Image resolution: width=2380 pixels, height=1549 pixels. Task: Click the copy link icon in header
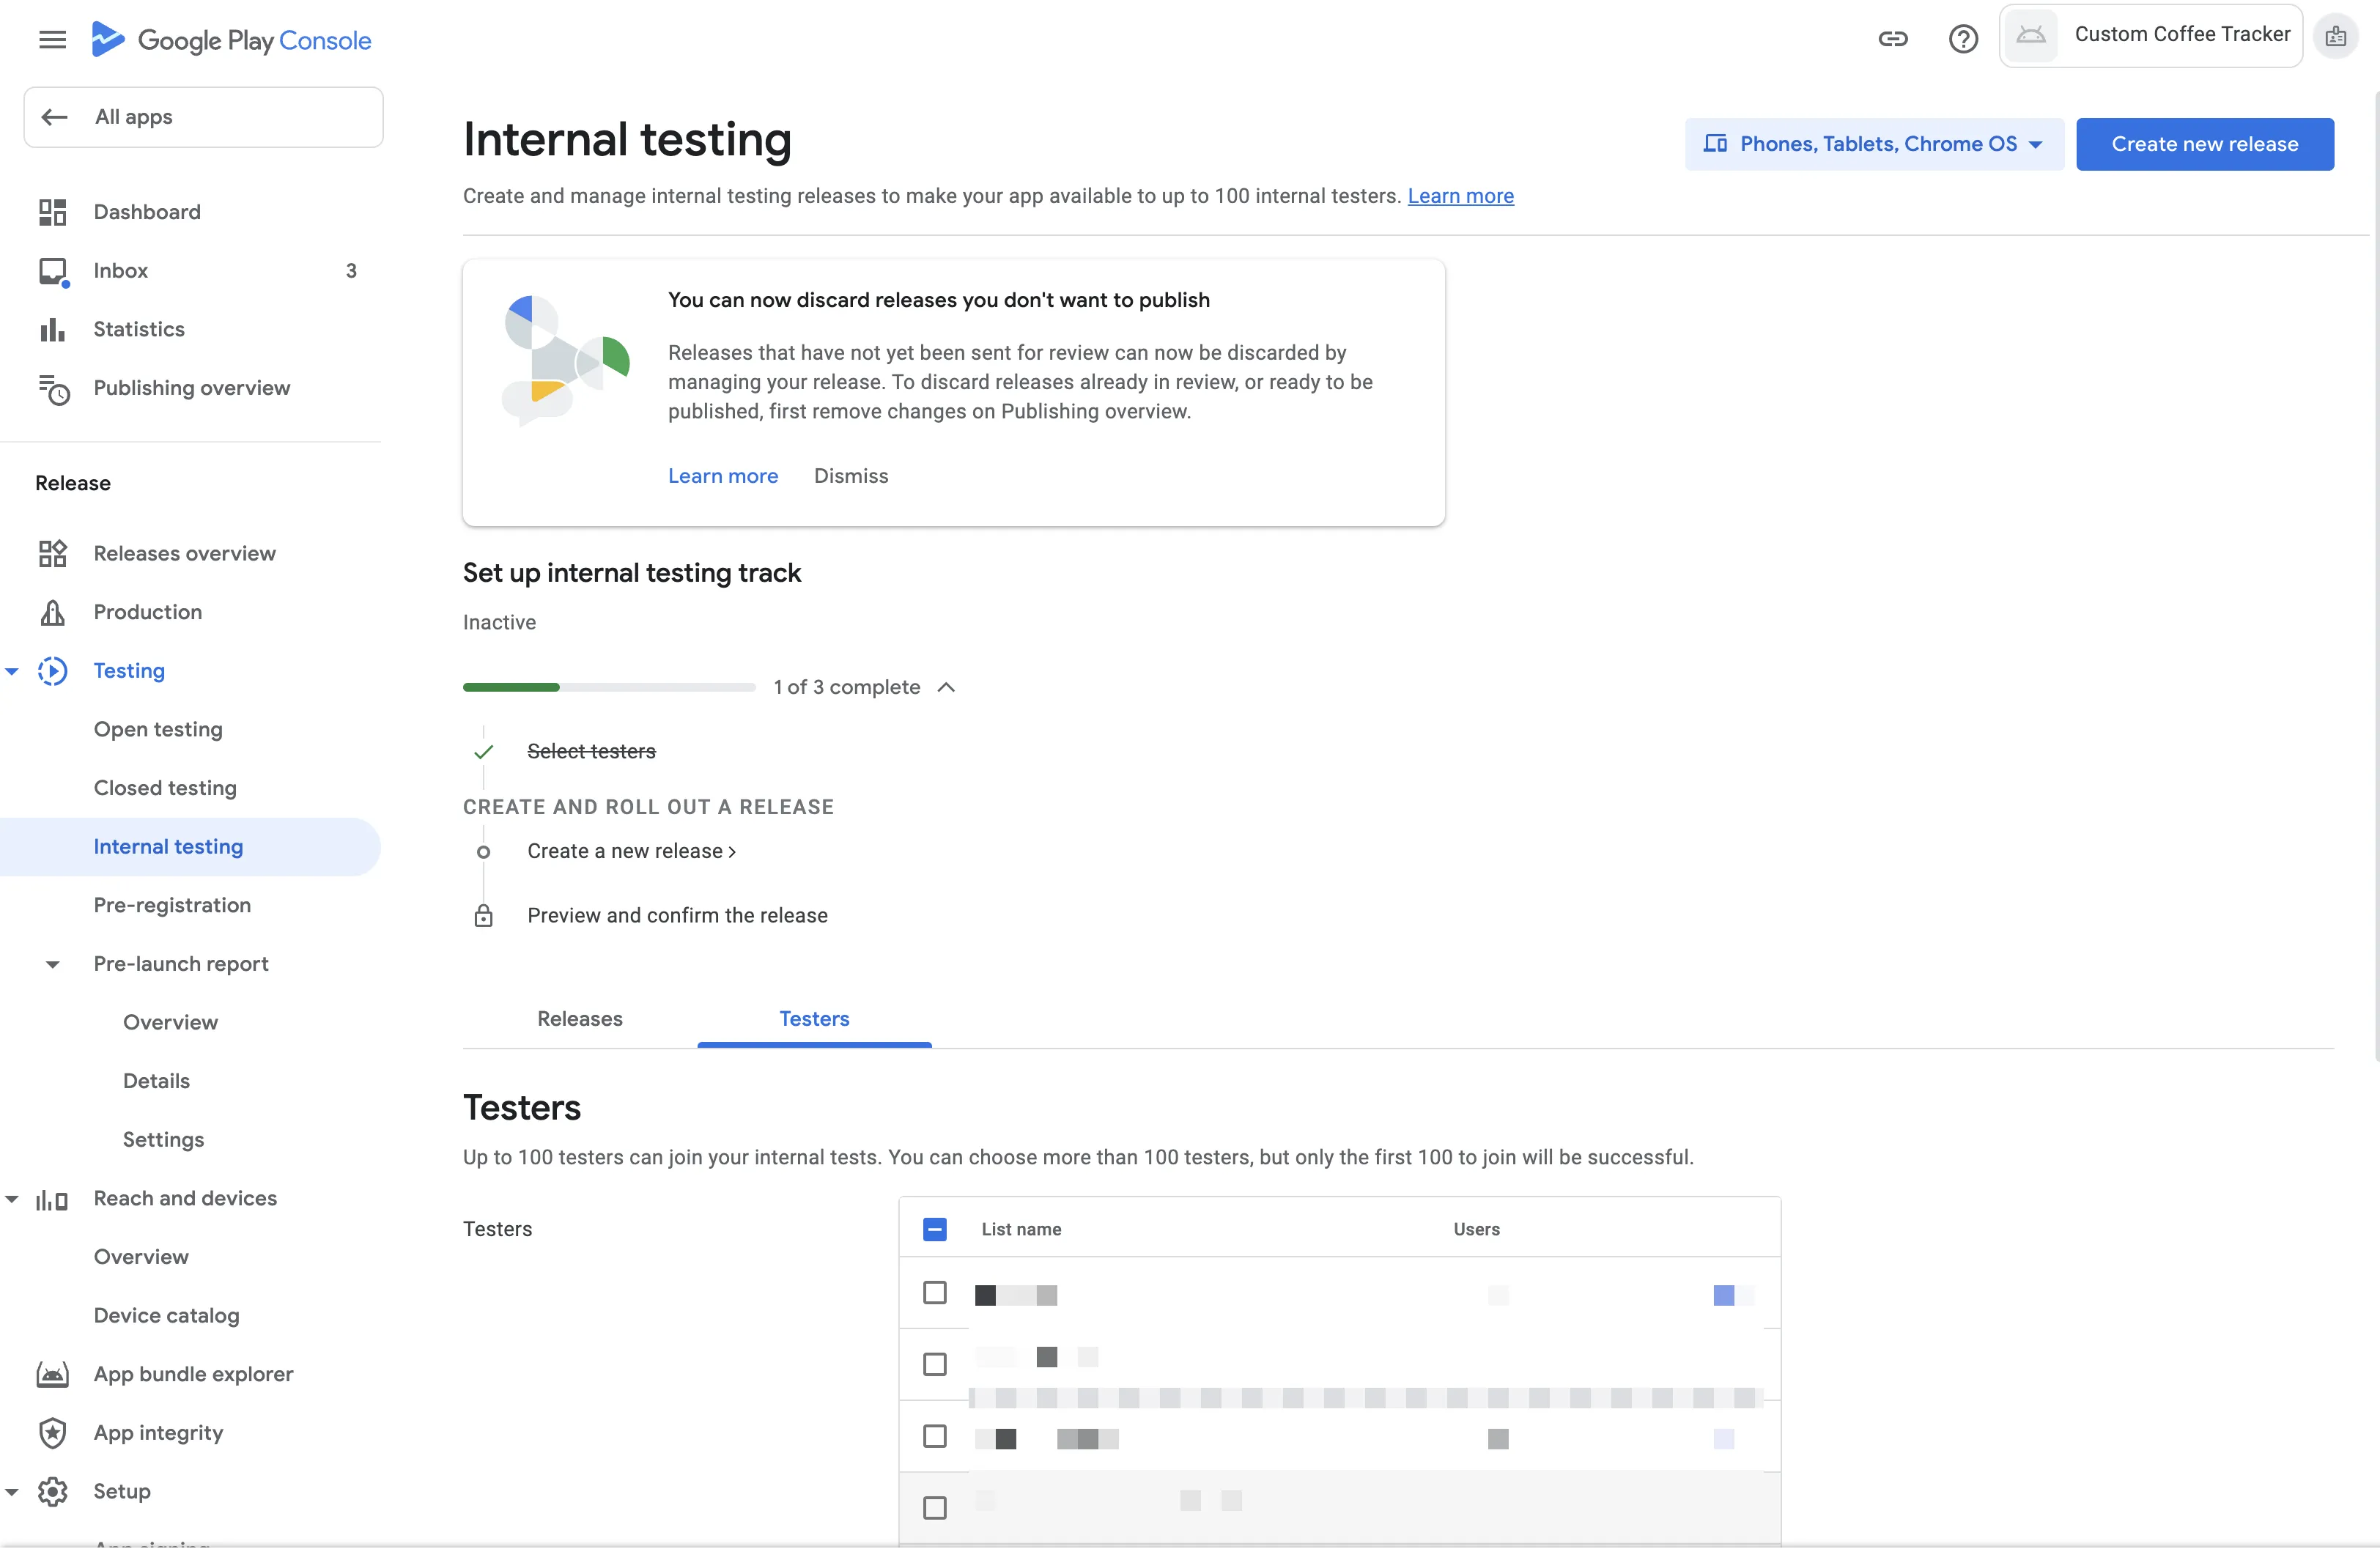coord(1892,39)
